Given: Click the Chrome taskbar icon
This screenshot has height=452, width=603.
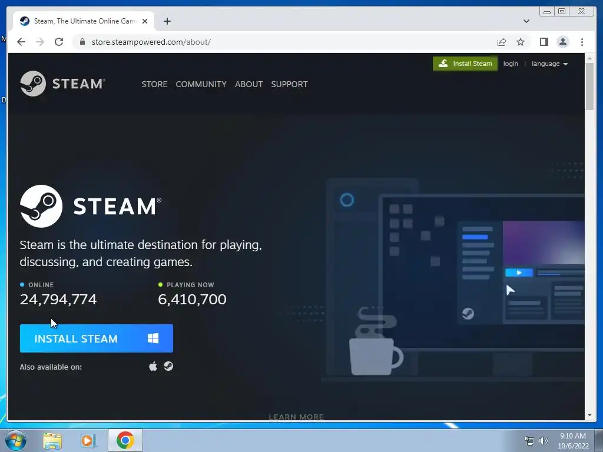Looking at the screenshot, I should (x=125, y=440).
